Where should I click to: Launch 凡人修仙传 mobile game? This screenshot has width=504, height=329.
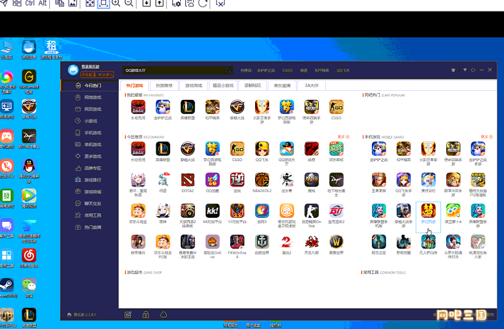(x=429, y=242)
